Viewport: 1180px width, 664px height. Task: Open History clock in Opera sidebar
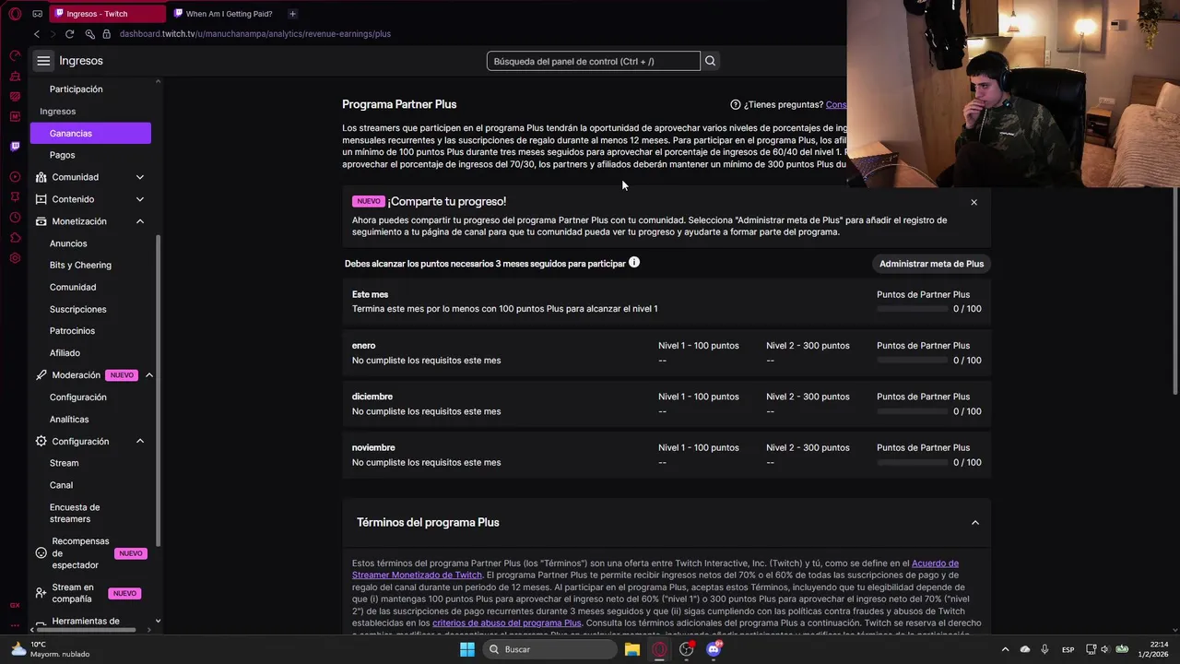click(15, 218)
